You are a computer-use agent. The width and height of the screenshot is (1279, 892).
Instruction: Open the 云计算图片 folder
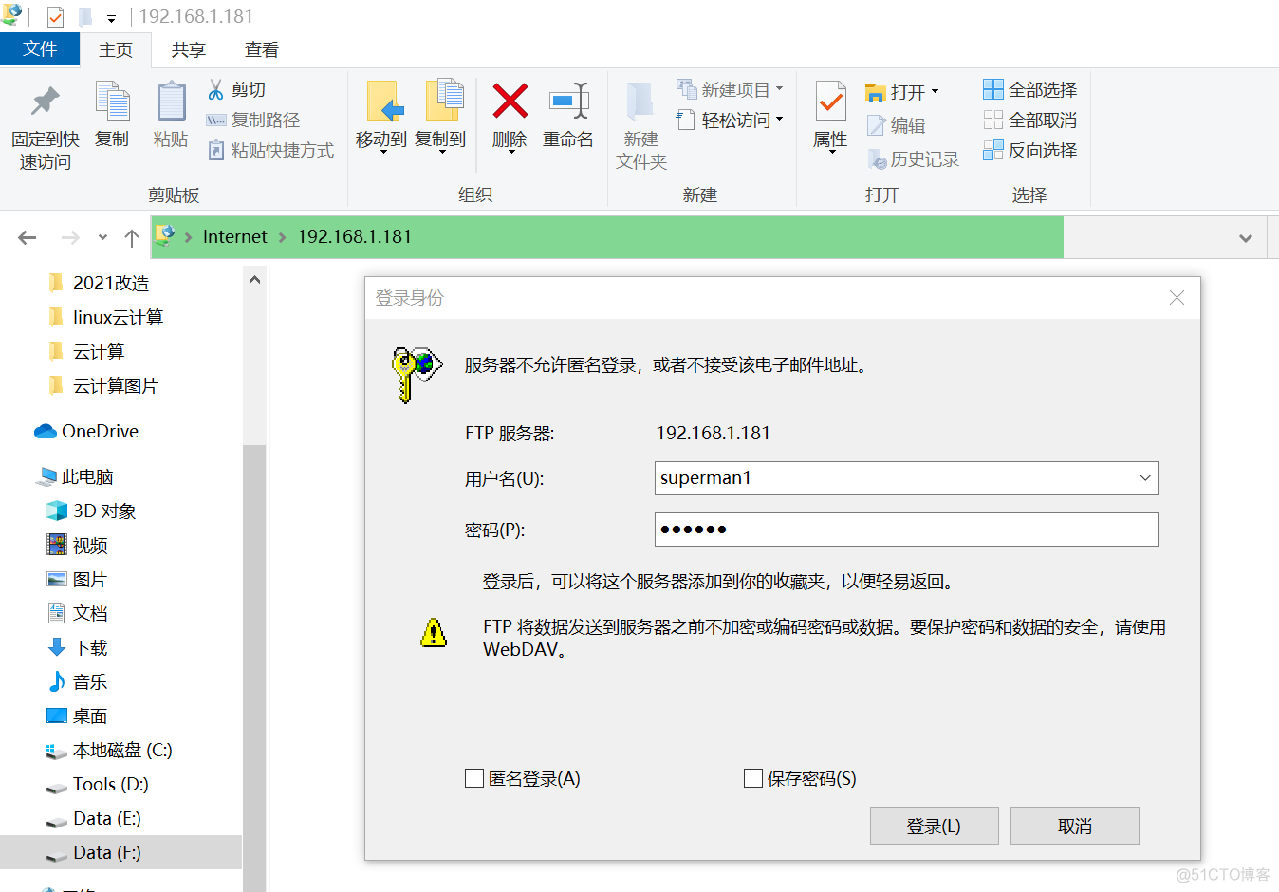click(102, 385)
